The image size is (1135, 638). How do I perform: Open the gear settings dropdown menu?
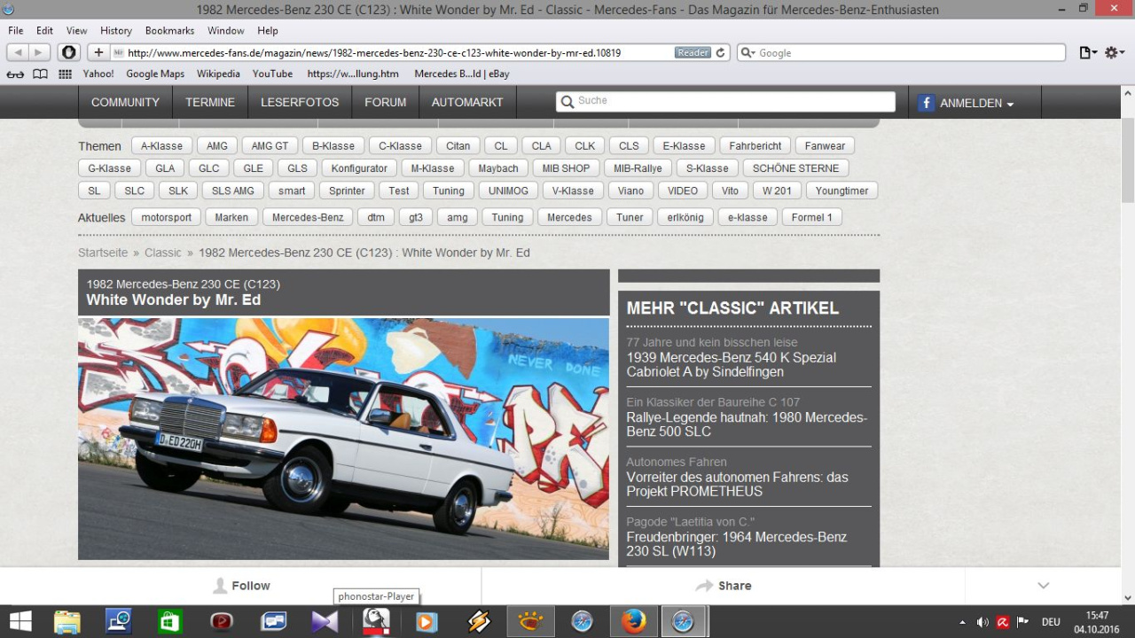[x=1115, y=53]
